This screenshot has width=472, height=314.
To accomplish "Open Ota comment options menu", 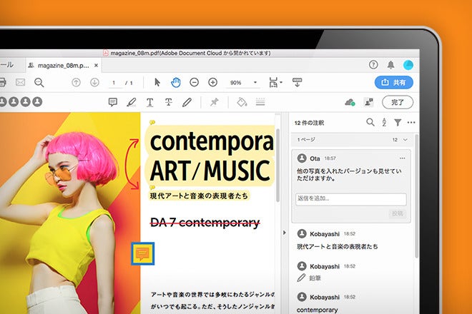I will pos(402,158).
